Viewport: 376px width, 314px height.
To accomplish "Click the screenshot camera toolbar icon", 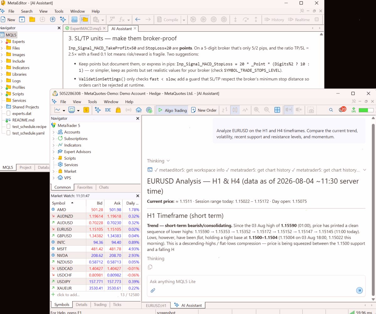I will pos(311,110).
